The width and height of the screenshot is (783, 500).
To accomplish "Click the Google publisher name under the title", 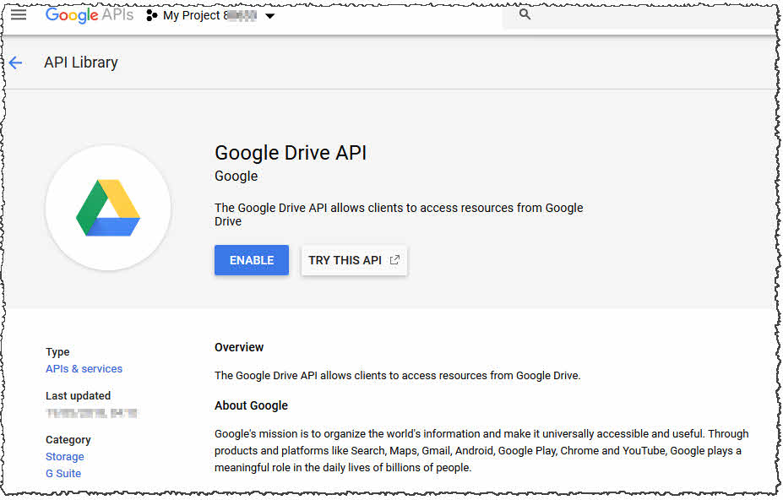I will (237, 177).
